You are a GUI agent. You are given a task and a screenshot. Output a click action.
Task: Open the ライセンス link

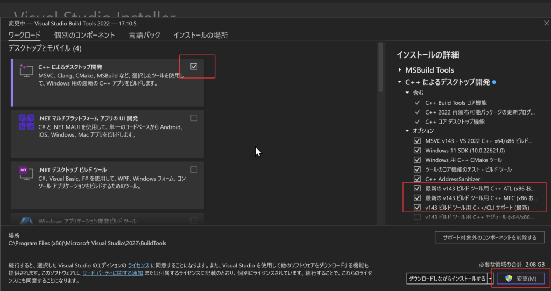pyautogui.click(x=138, y=265)
